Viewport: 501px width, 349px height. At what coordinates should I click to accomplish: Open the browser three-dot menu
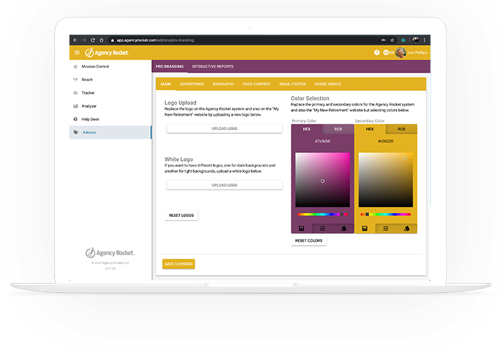coord(425,40)
